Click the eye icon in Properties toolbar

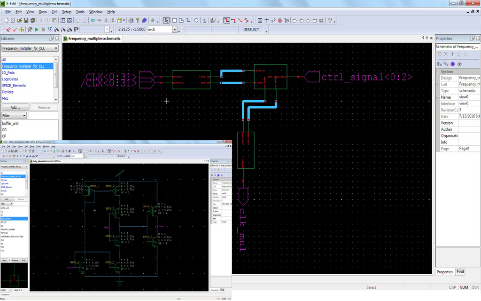tap(459, 64)
